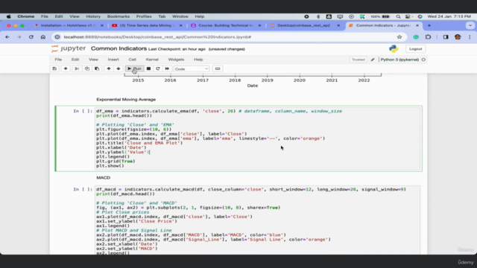Open macOS Profiles menu in Chrome
This screenshot has height=268, width=477.
(x=144, y=16)
